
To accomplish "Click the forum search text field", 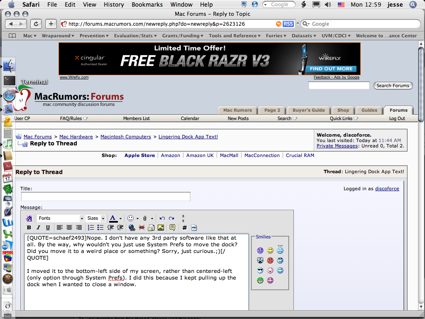I will coord(339,86).
